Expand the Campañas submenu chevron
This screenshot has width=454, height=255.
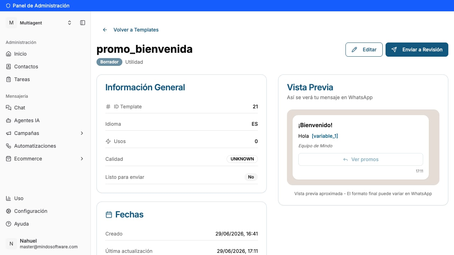point(82,133)
